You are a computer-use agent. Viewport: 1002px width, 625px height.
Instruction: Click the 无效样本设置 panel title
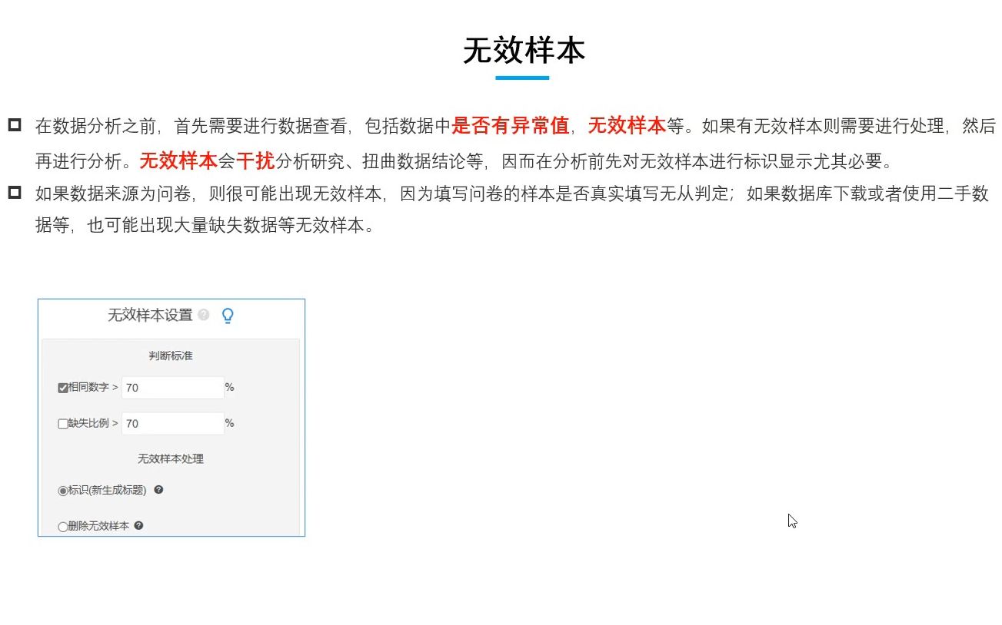pyautogui.click(x=148, y=314)
